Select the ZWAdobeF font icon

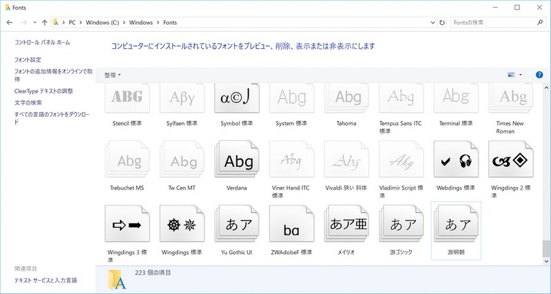pyautogui.click(x=291, y=223)
